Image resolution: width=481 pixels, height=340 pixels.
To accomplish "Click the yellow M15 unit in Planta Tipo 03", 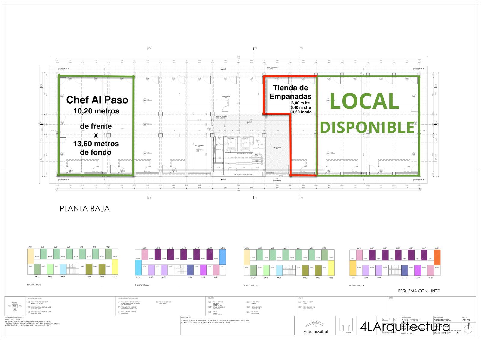I will pos(331,267).
